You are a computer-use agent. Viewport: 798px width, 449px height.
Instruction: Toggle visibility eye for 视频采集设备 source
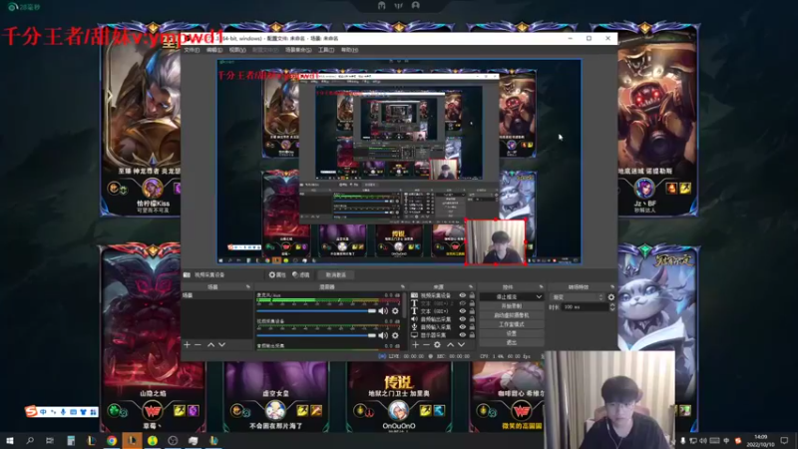[463, 295]
